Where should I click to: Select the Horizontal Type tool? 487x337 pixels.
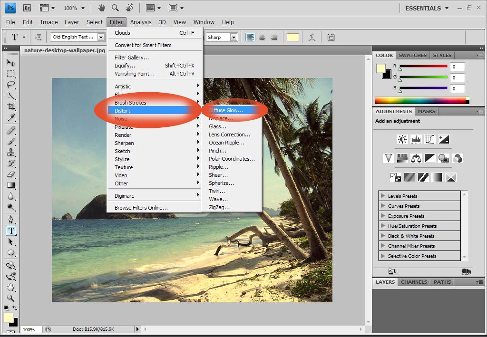point(11,231)
